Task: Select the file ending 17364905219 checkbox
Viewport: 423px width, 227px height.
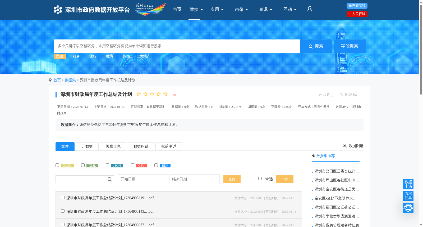Action: point(63,198)
